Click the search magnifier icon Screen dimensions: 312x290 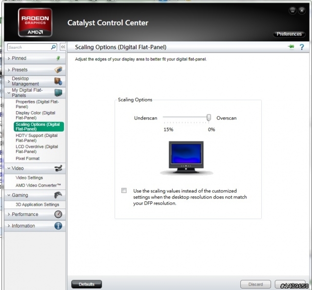pyautogui.click(x=53, y=47)
